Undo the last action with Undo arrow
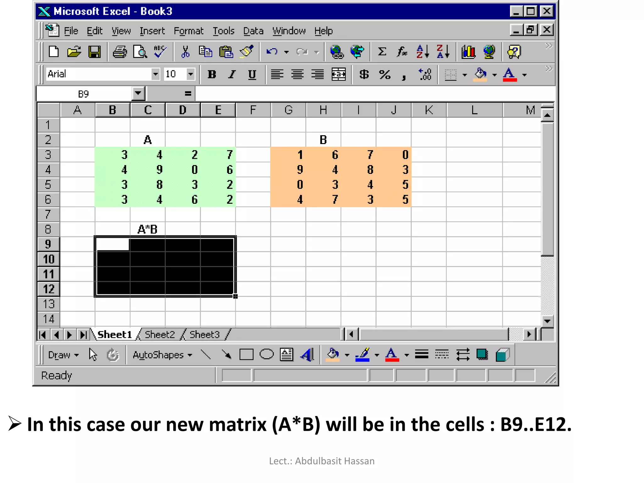The width and height of the screenshot is (644, 483). pos(272,52)
